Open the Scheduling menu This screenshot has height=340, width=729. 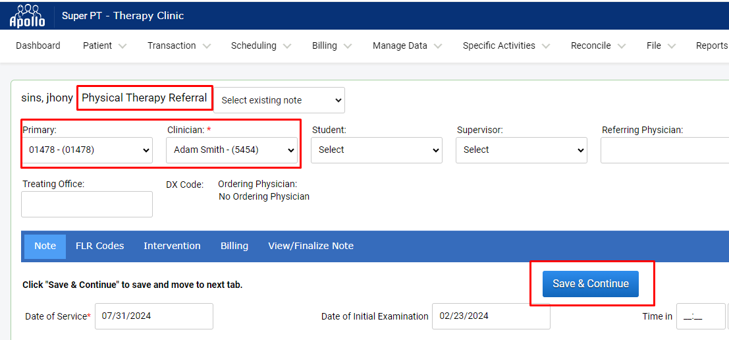point(261,45)
